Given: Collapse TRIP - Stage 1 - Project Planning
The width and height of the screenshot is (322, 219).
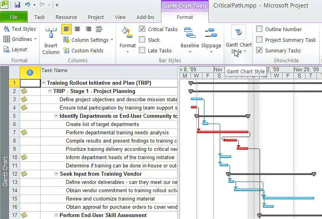Looking at the screenshot, I should pyautogui.click(x=50, y=91).
